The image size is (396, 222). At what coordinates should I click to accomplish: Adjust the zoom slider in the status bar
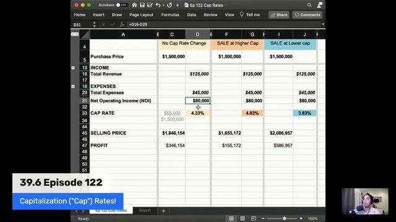284,218
